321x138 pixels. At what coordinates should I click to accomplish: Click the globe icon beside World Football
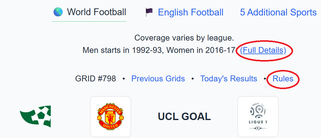[58, 12]
